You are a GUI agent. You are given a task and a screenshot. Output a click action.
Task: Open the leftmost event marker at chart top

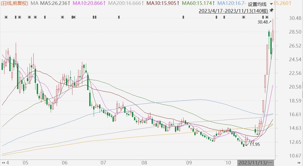point(6,17)
